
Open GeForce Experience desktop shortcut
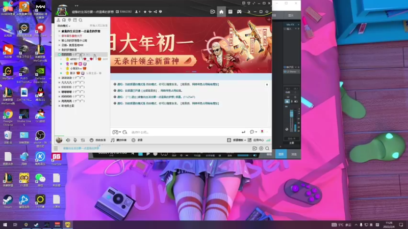pos(40,75)
